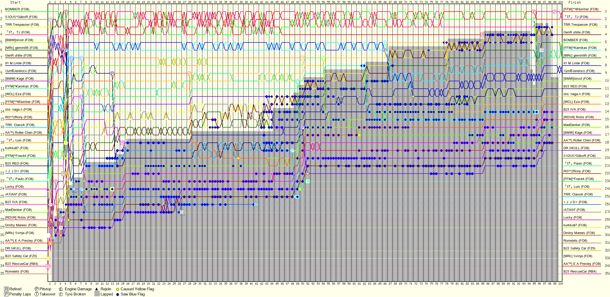
Task: Click the Rejoin triangle legend icon
Action: pos(97,289)
